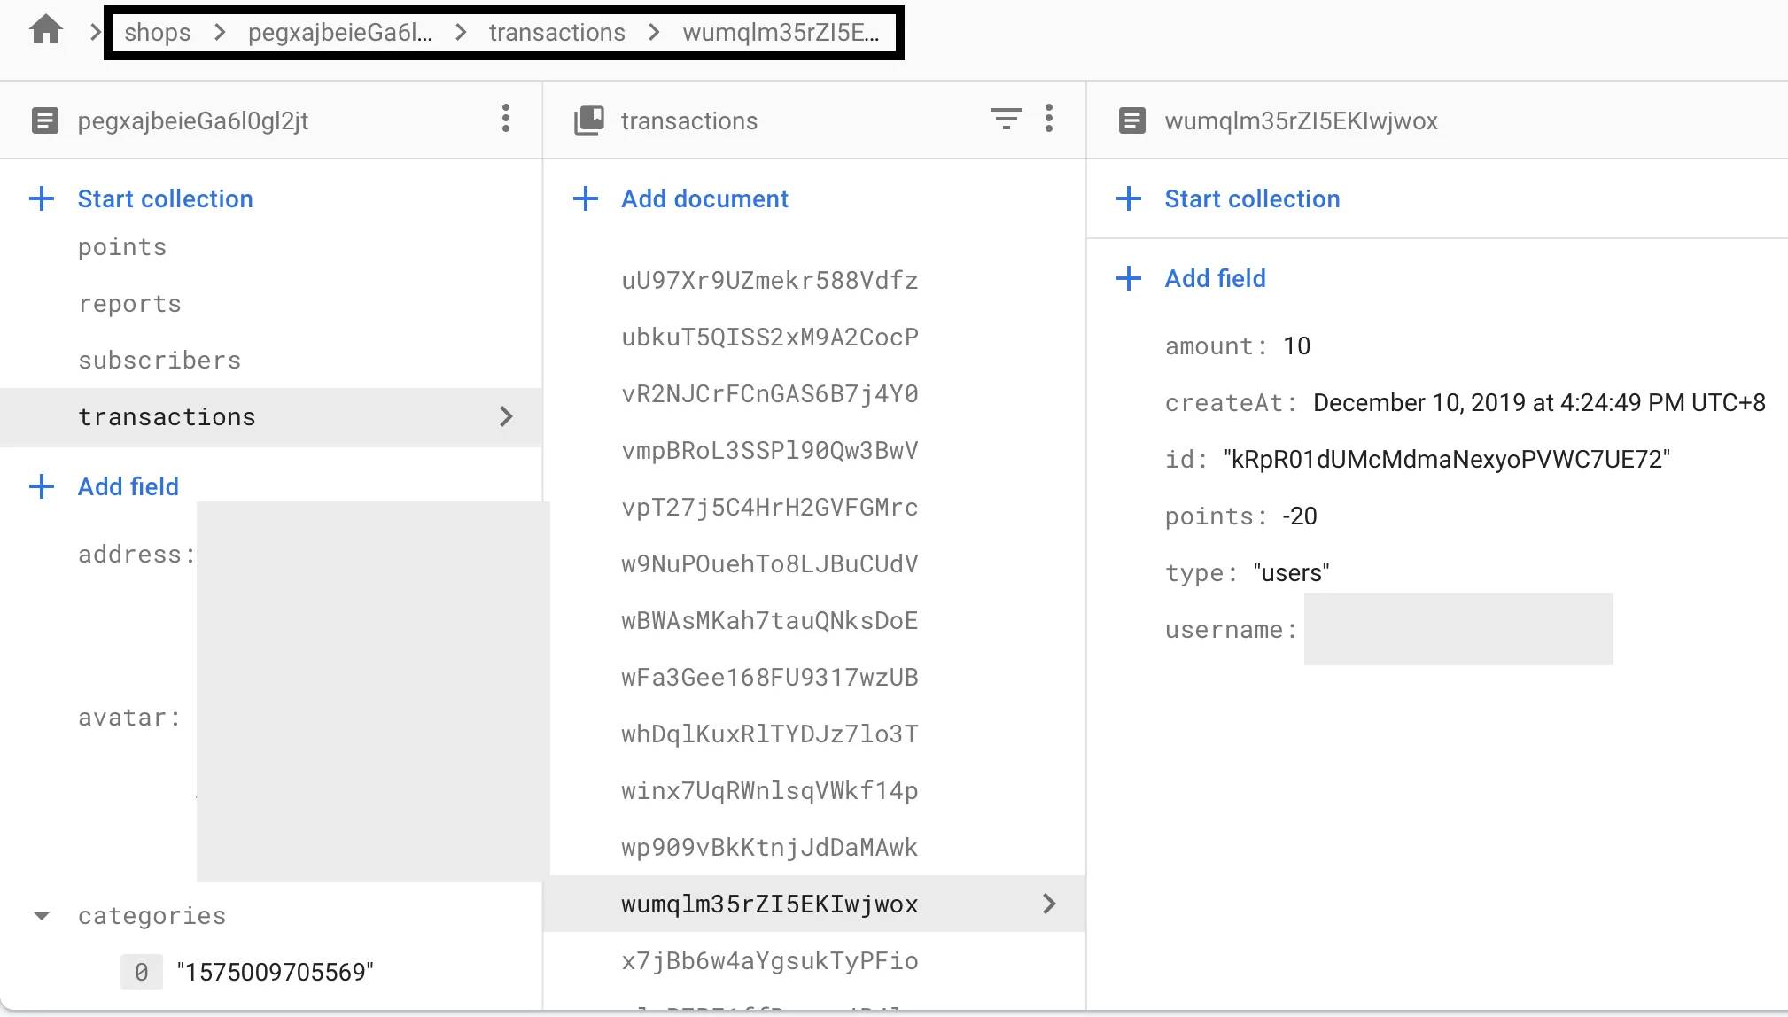Open the three-dot menu for the transactions collection
The width and height of the screenshot is (1788, 1017).
pos(1049,119)
